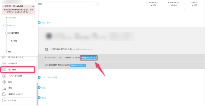Click the 書類のアップロード blue button
This screenshot has height=106, width=205.
(78, 65)
